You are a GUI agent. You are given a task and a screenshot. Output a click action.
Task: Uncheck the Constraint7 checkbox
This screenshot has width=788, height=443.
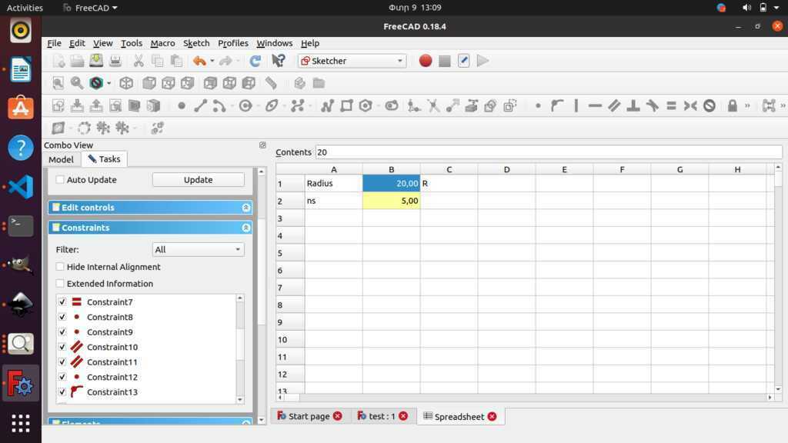(62, 301)
